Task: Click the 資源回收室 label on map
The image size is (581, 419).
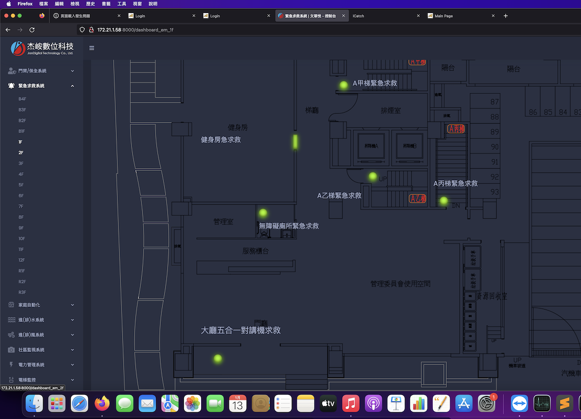Action: 491,296
